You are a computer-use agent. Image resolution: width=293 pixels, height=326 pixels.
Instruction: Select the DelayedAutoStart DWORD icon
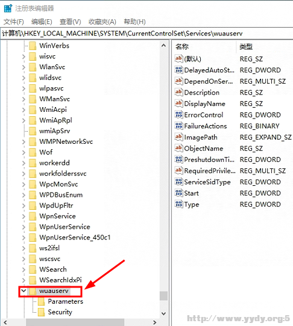(x=179, y=70)
